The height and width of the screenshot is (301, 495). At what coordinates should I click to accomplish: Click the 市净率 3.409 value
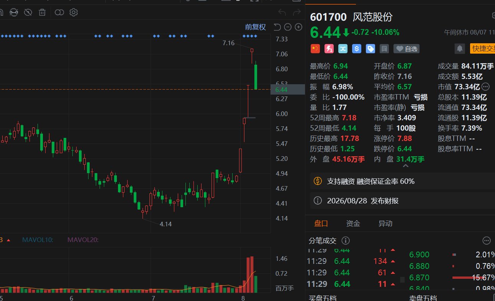tap(406, 118)
